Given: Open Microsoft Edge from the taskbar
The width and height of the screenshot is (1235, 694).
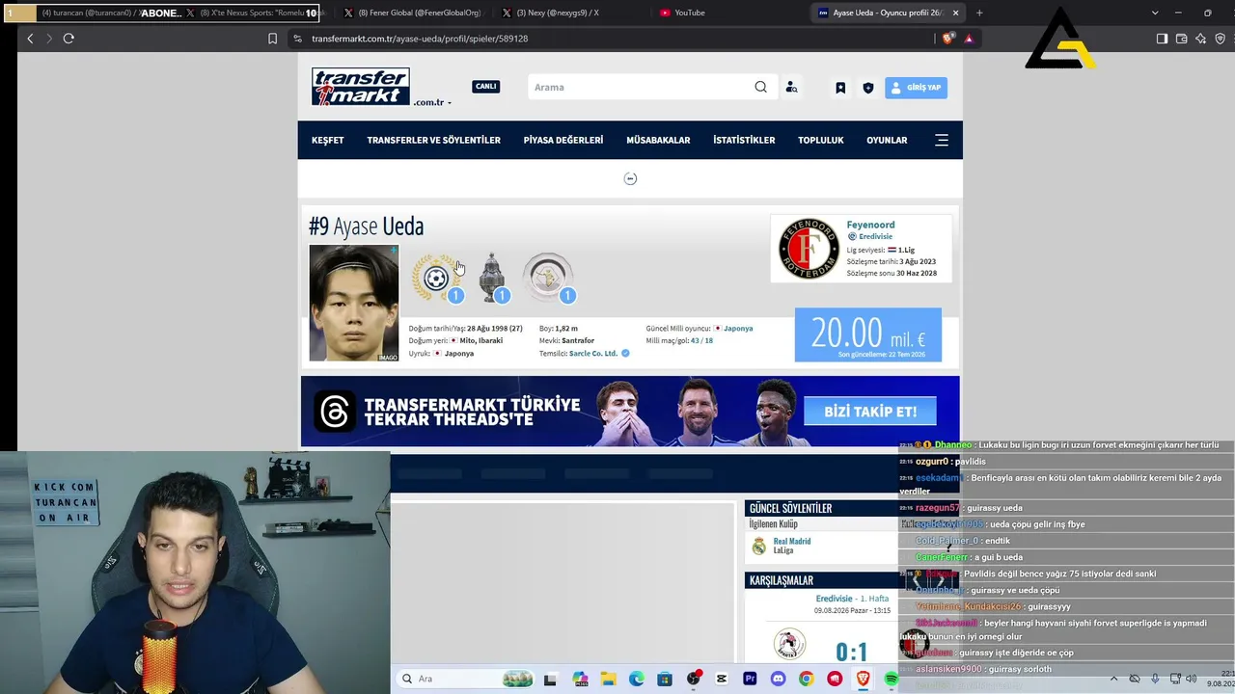Looking at the screenshot, I should [x=636, y=679].
